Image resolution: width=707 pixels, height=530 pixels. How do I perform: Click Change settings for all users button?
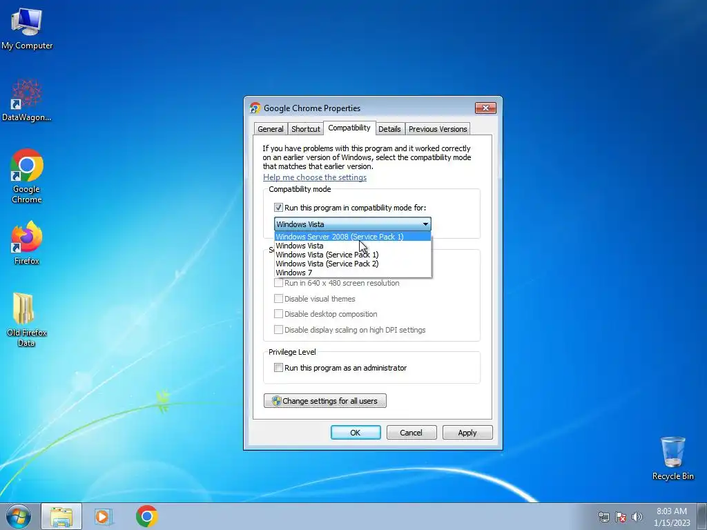pos(325,401)
